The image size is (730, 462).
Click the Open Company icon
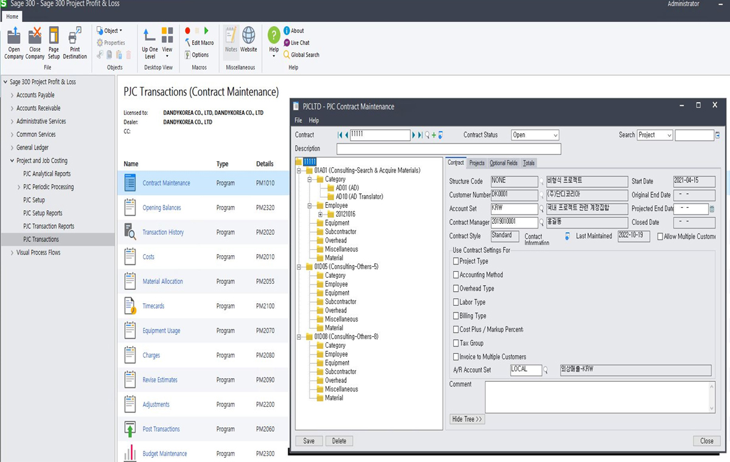coord(13,35)
